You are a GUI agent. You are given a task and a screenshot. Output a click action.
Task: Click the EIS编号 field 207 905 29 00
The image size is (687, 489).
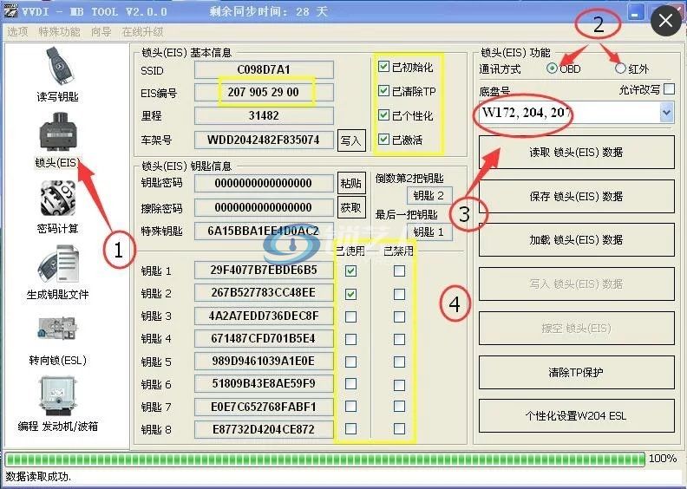point(264,93)
